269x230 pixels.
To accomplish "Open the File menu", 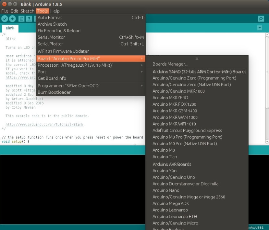I will [5, 11].
